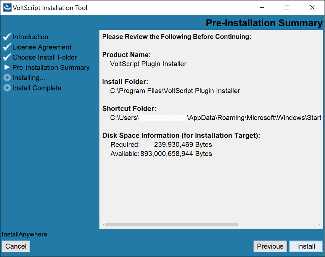Click the scrollbar left arrow

click(x=103, y=225)
